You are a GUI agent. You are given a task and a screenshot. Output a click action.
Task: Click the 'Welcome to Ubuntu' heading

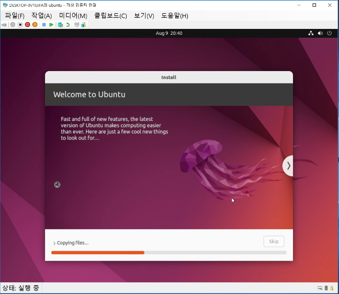tap(90, 95)
